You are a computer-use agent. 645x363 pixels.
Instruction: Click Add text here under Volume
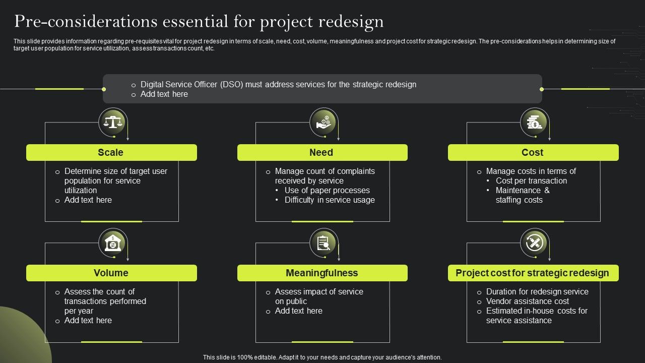pos(88,321)
